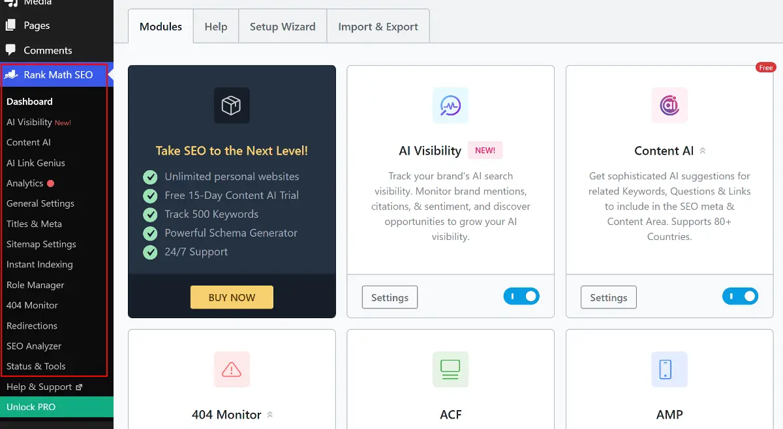Click the NEW! badge next to AI Visibility
The height and width of the screenshot is (429, 783).
(x=485, y=150)
